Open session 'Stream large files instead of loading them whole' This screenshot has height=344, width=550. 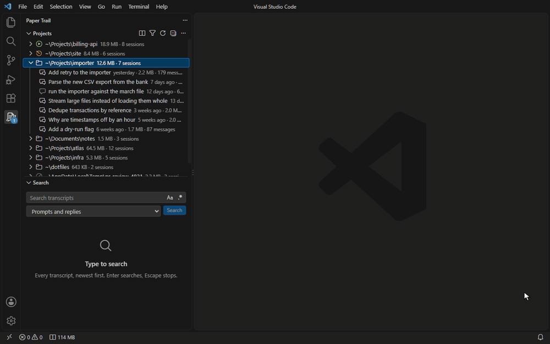point(106,101)
